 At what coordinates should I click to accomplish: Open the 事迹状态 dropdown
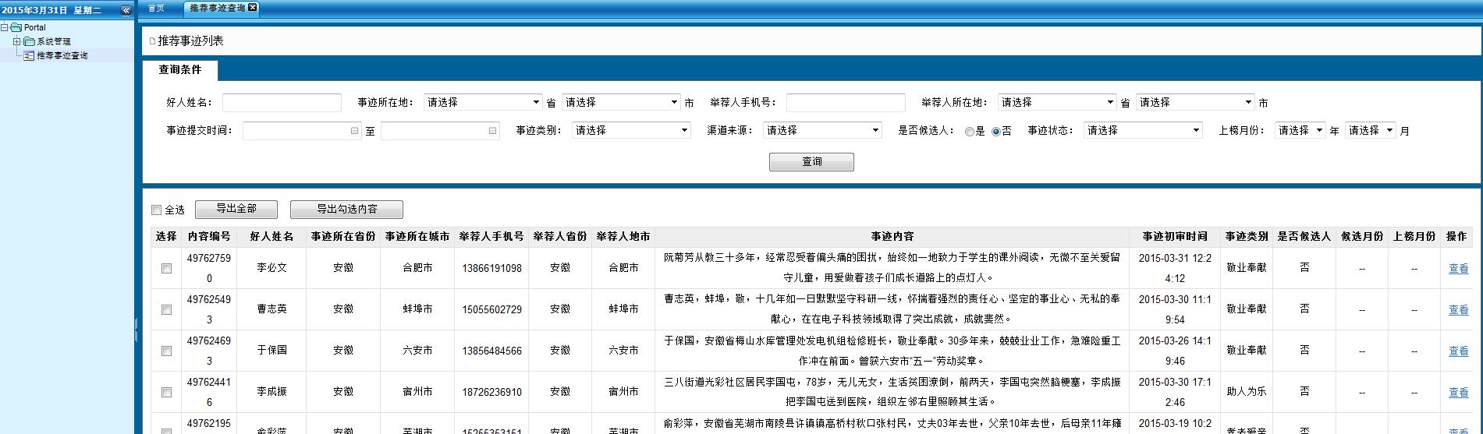1143,131
